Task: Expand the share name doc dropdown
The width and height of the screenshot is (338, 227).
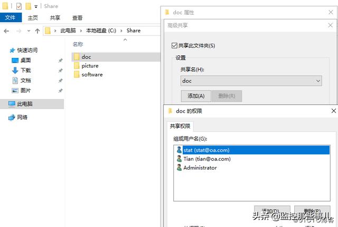Action: pyautogui.click(x=318, y=81)
